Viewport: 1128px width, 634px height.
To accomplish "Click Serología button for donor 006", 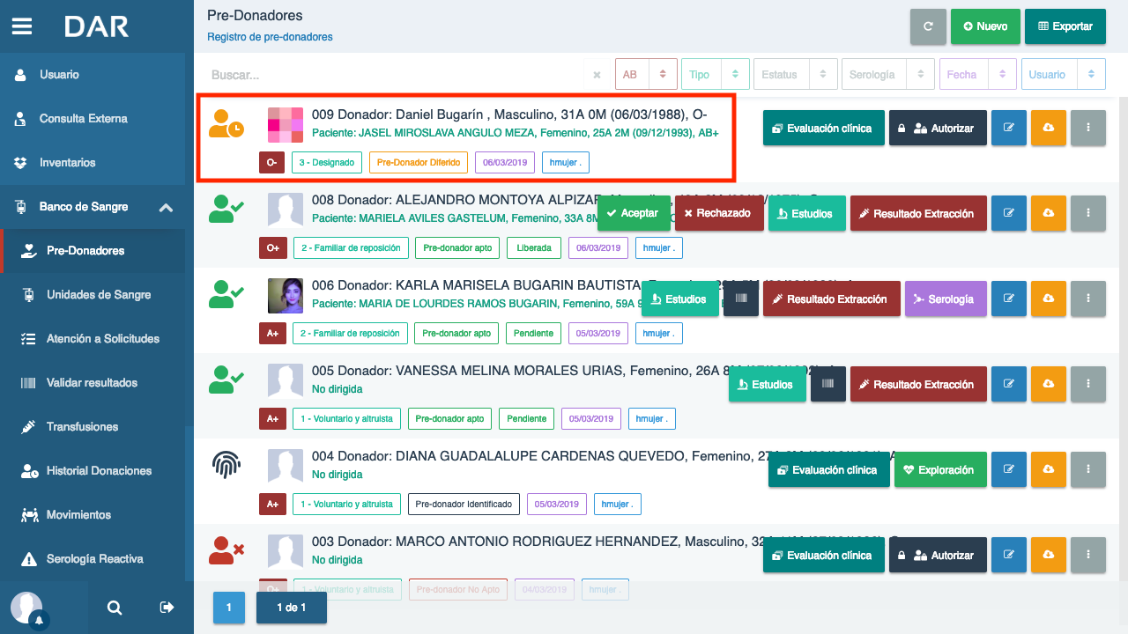I will (x=946, y=299).
